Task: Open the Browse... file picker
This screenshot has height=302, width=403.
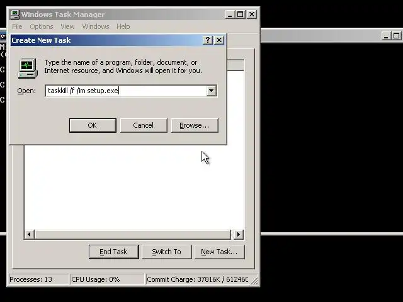Action: [195, 125]
